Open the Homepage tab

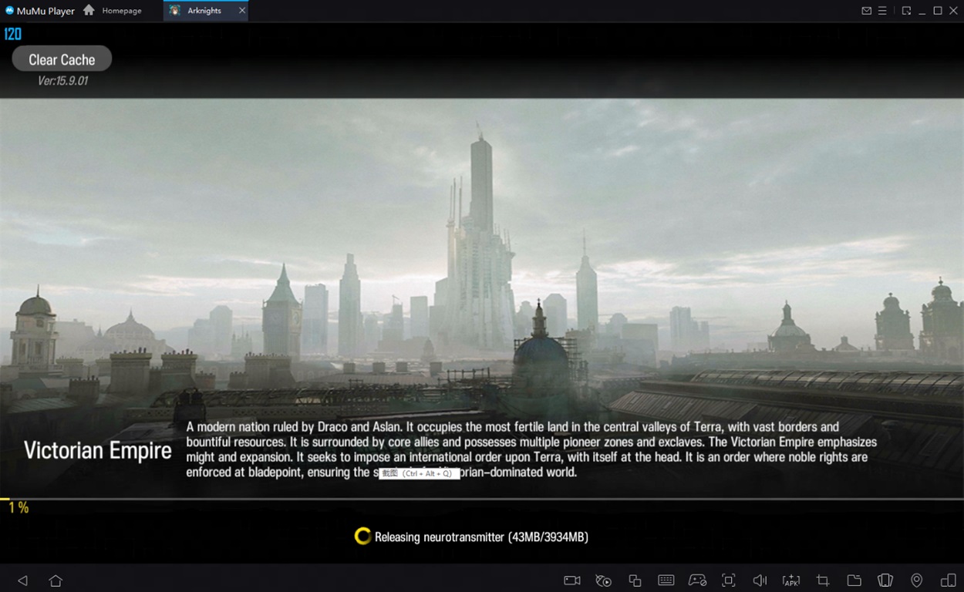pyautogui.click(x=113, y=11)
